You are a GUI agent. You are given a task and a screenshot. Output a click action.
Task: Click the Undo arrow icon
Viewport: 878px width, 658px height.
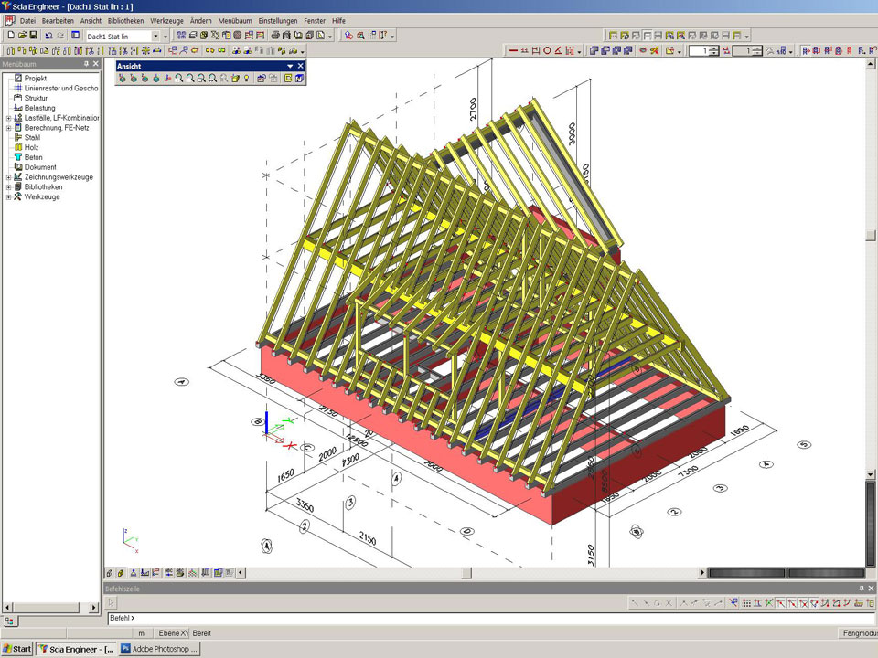pyautogui.click(x=48, y=36)
